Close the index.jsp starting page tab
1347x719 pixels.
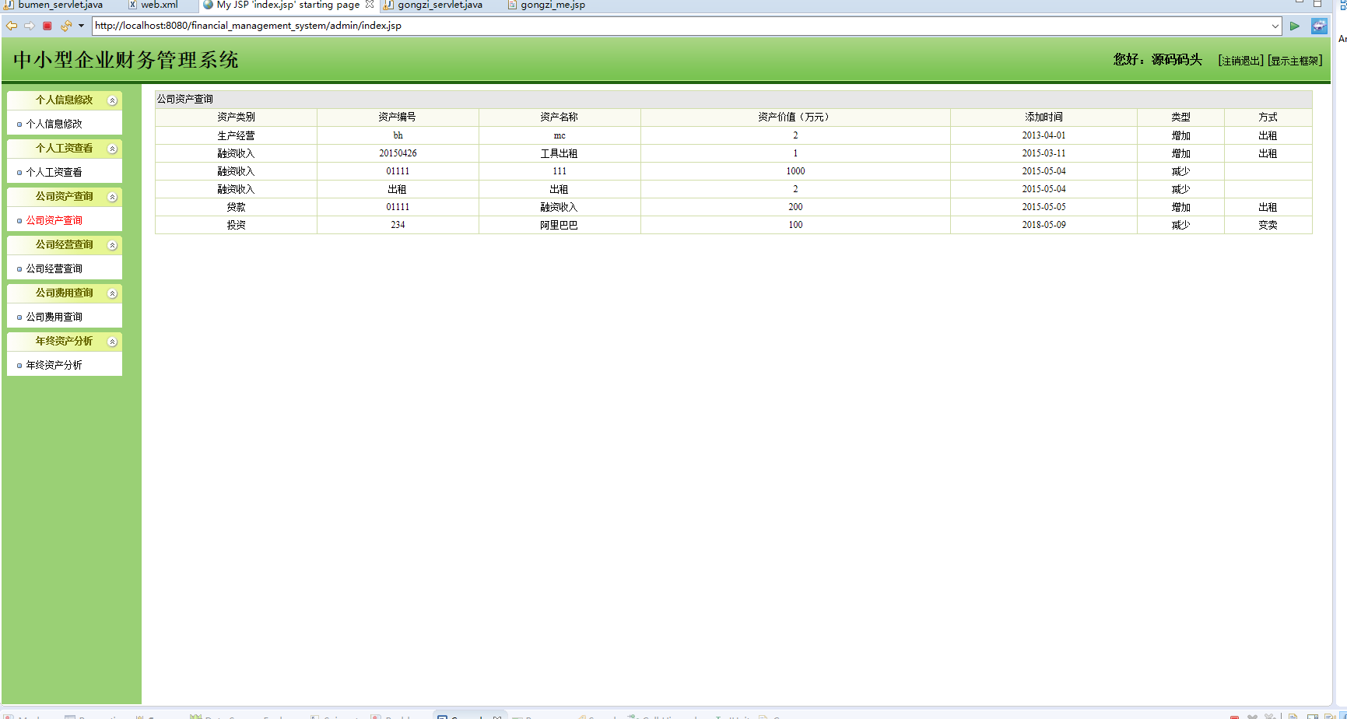coord(370,4)
